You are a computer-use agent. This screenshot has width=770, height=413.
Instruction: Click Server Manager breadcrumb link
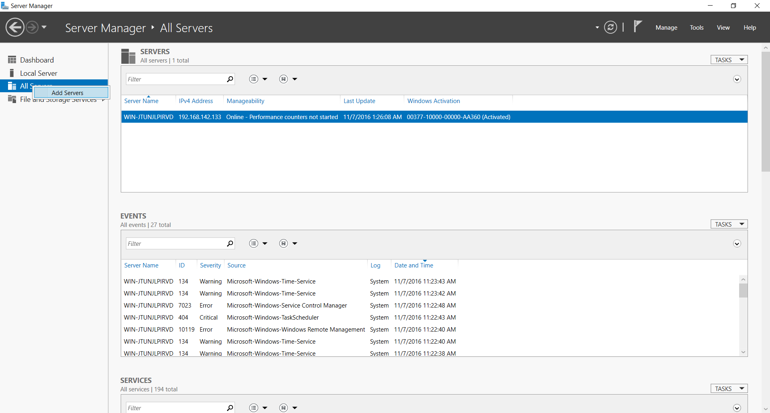105,28
